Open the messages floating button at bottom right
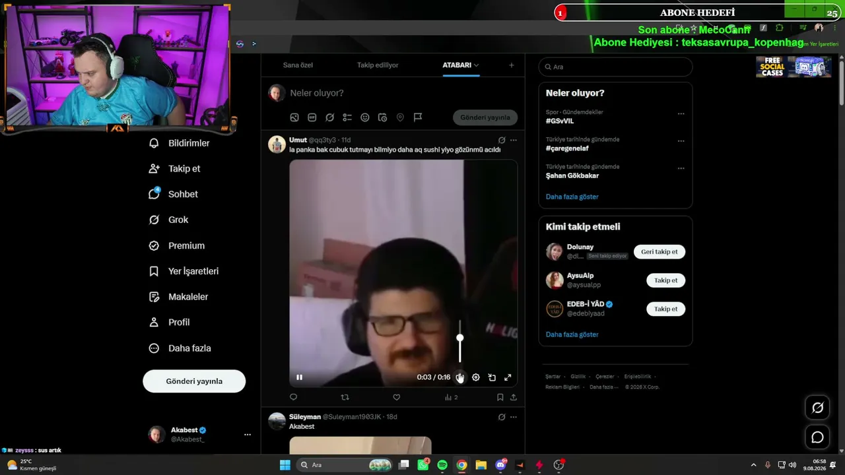This screenshot has width=845, height=475. point(817,437)
